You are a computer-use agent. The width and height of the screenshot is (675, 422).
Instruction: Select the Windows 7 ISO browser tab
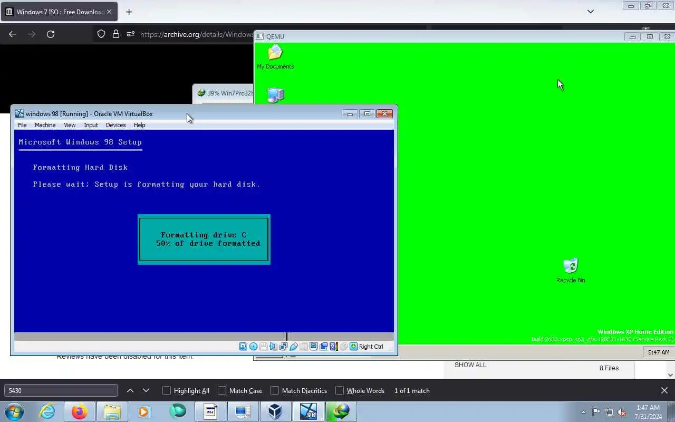(59, 12)
